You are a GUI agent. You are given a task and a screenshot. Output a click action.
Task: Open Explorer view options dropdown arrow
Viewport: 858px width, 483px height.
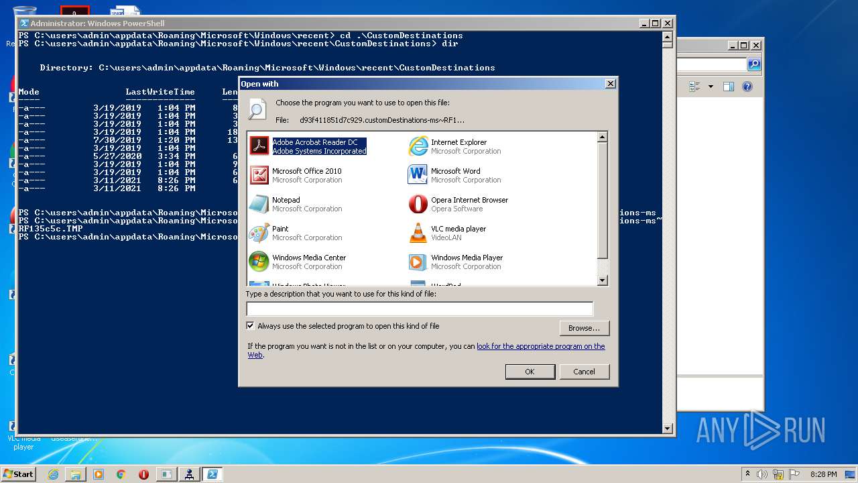click(x=711, y=87)
